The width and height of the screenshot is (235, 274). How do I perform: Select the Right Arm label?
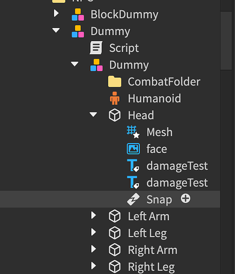(x=152, y=250)
